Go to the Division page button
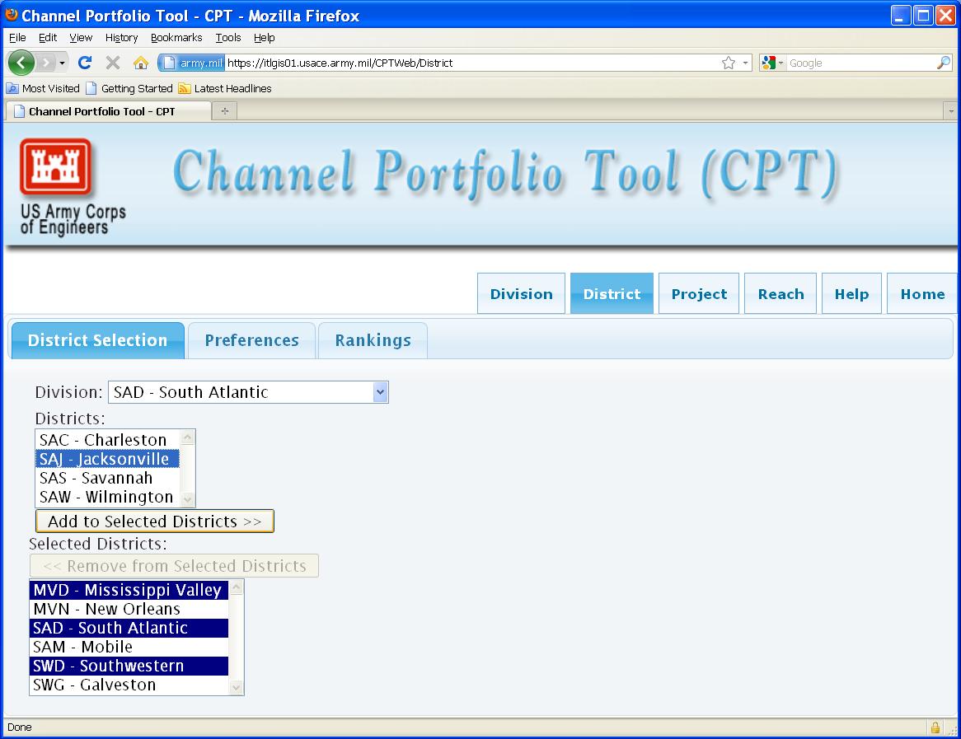This screenshot has height=739, width=961. pos(521,293)
